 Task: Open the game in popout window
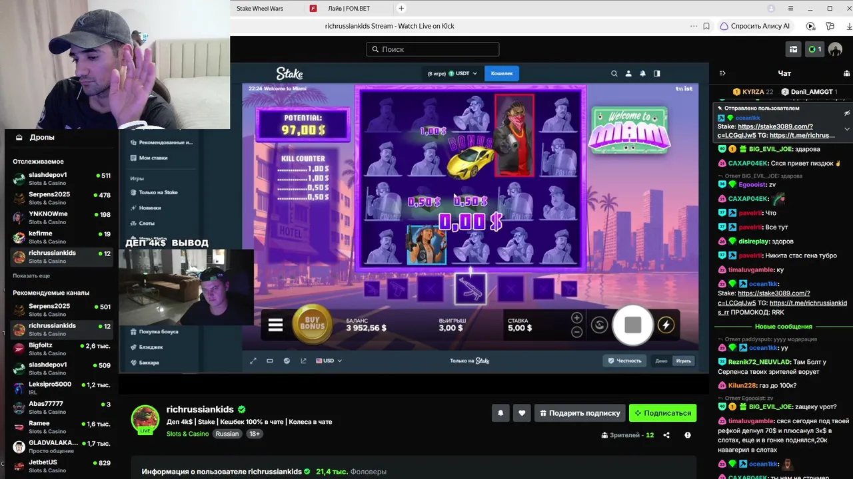pyautogui.click(x=304, y=361)
